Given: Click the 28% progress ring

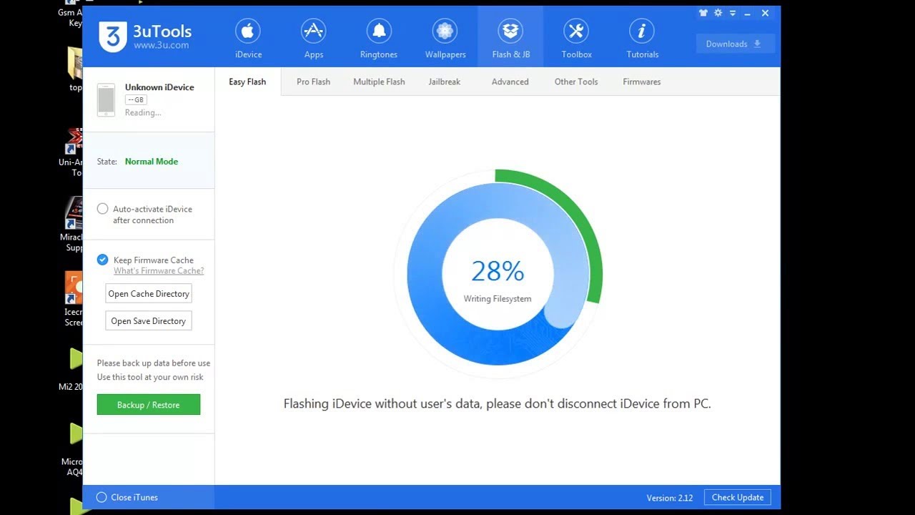Looking at the screenshot, I should pos(498,274).
